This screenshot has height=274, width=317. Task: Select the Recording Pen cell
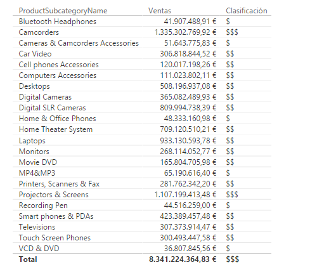coord(43,205)
